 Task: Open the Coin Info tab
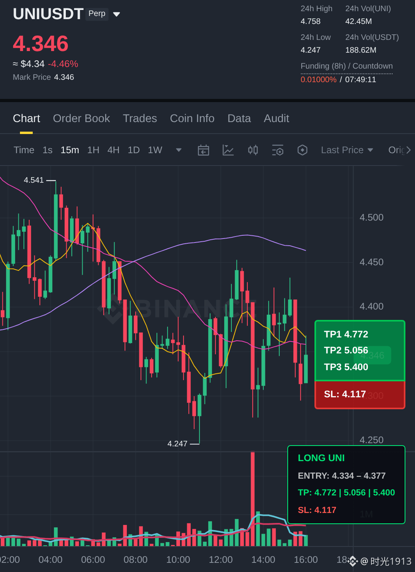pyautogui.click(x=192, y=118)
